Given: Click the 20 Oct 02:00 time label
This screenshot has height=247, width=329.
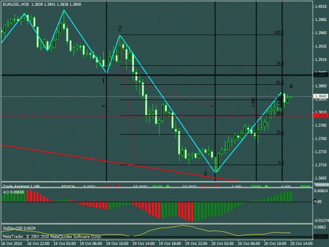Looking at the screenshot, I should [x=223, y=243].
